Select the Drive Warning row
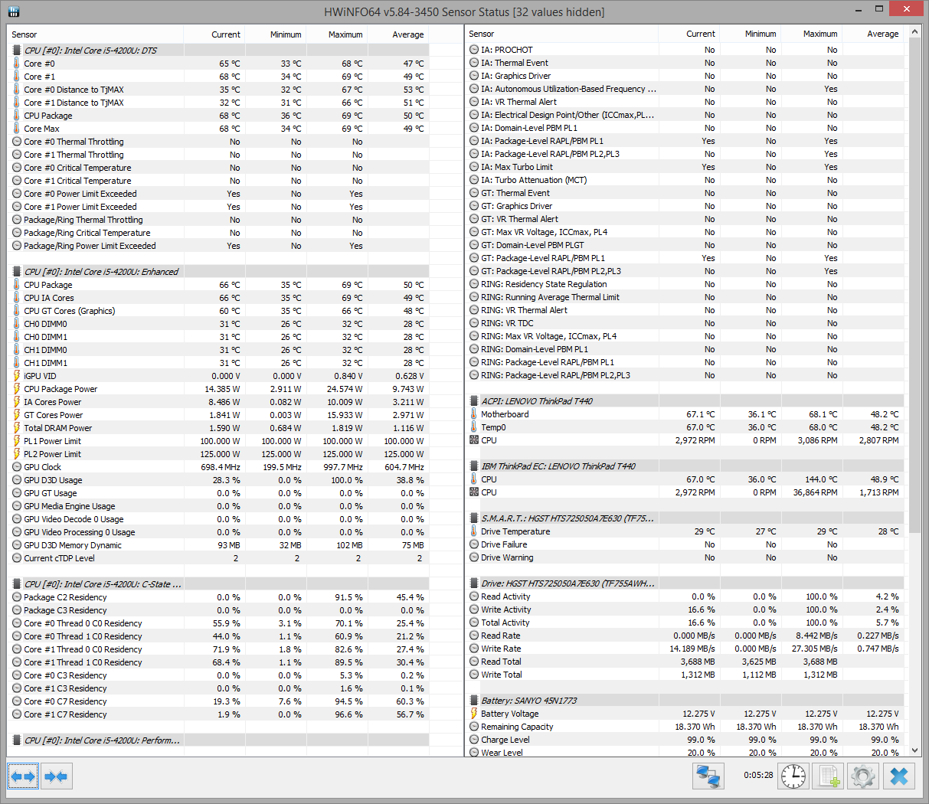This screenshot has height=804, width=929. [685, 557]
